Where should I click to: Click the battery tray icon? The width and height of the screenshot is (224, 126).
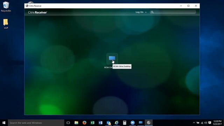[x=198, y=123]
